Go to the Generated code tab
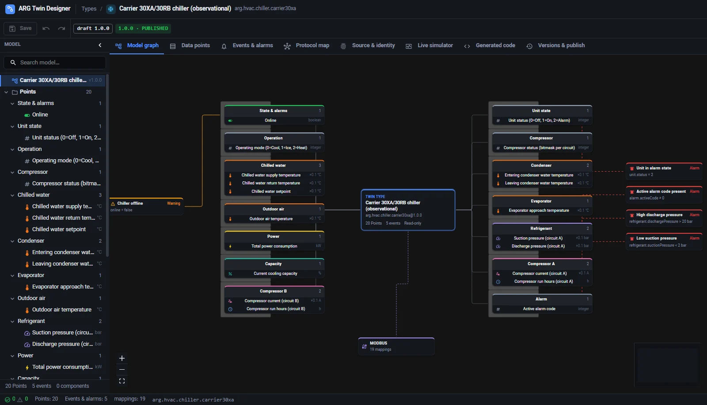 490,45
